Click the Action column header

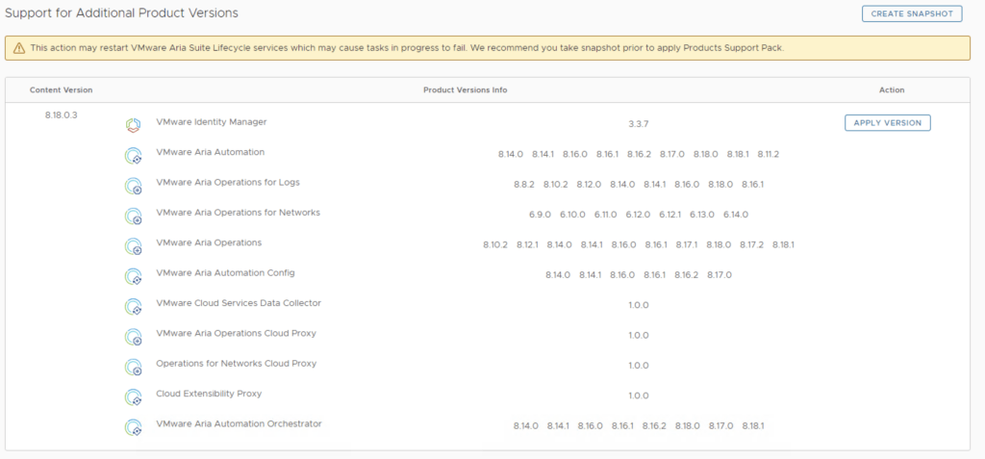pos(891,89)
